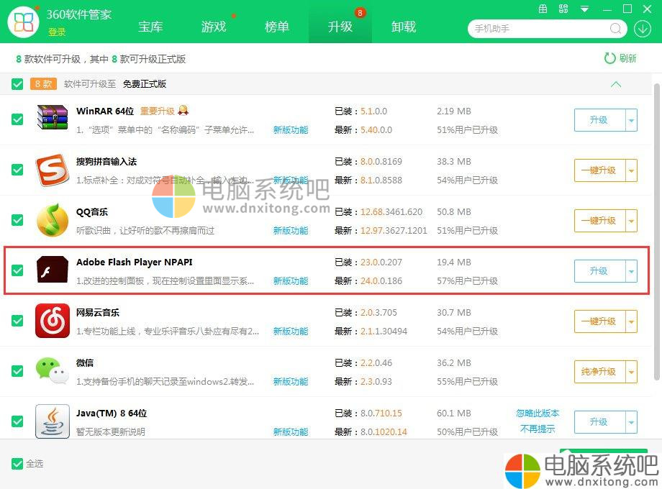
Task: Open Java 升级 button dropdown arrow
Action: (x=631, y=422)
